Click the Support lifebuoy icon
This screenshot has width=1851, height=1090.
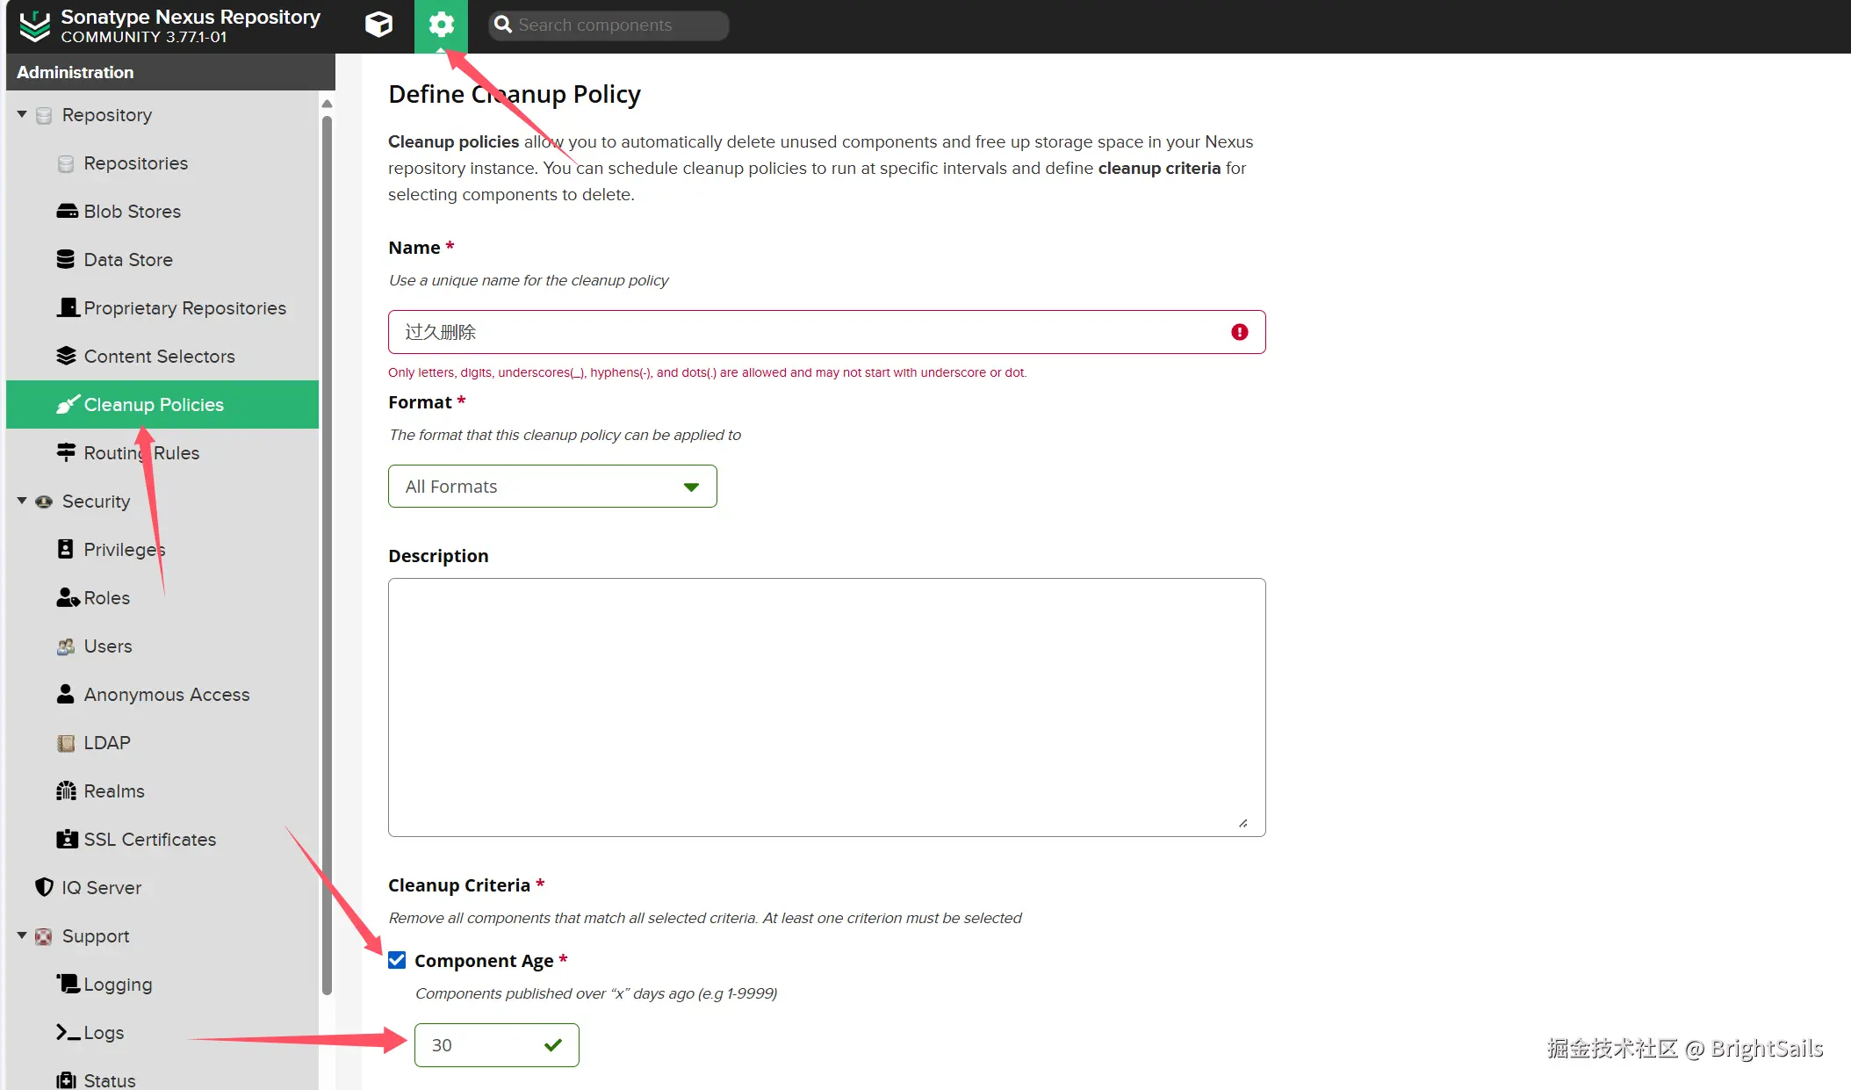pos(43,936)
